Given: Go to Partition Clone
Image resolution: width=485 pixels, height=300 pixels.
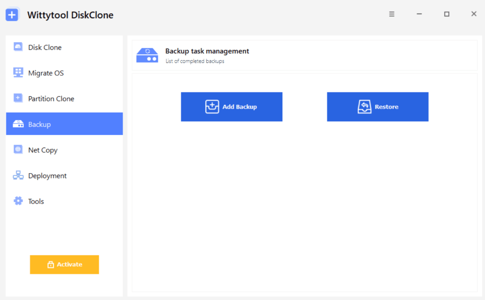Looking at the screenshot, I should point(64,99).
